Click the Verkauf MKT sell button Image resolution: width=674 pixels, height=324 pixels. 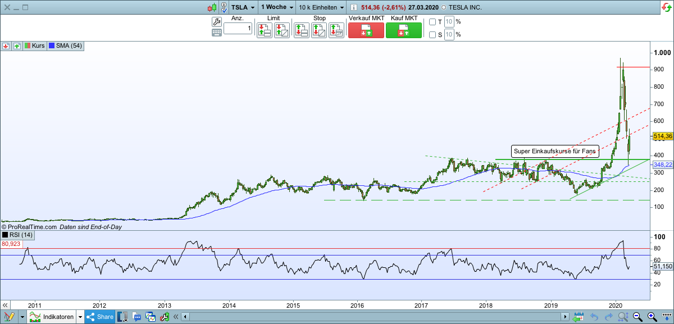(x=366, y=30)
